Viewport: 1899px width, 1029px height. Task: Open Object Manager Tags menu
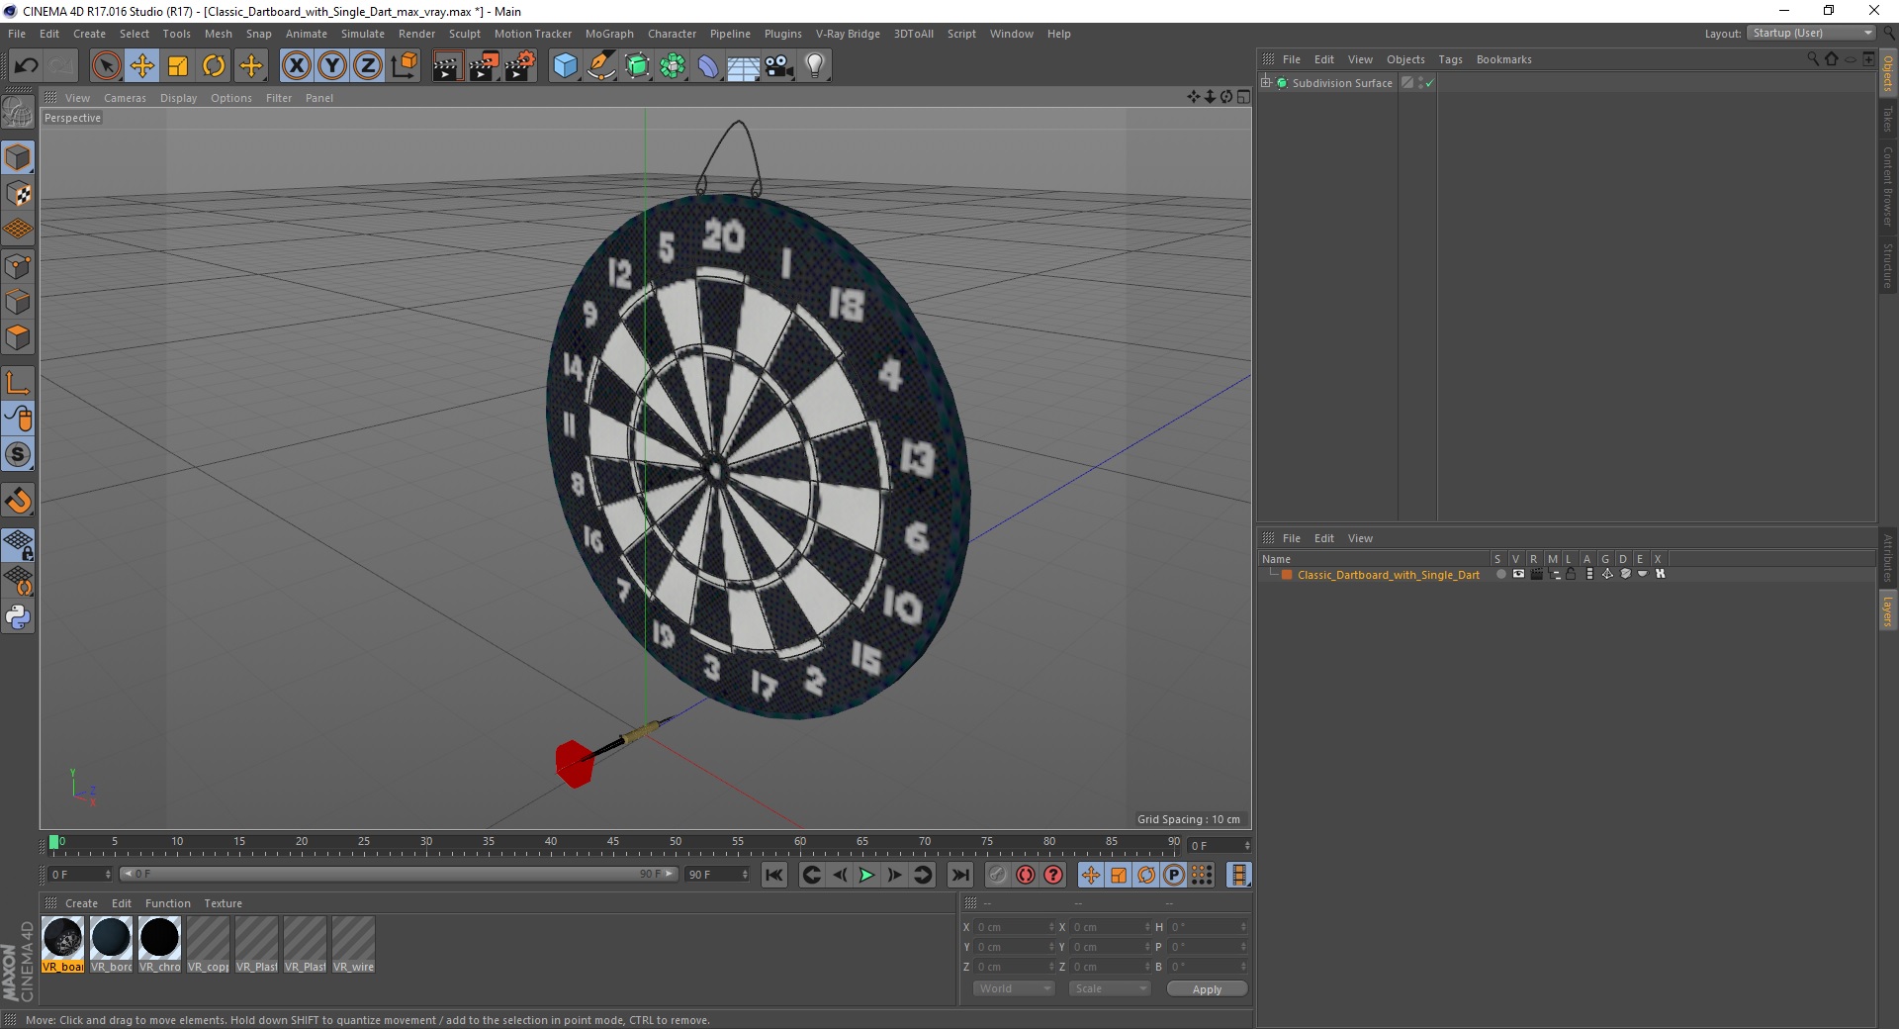(1450, 59)
